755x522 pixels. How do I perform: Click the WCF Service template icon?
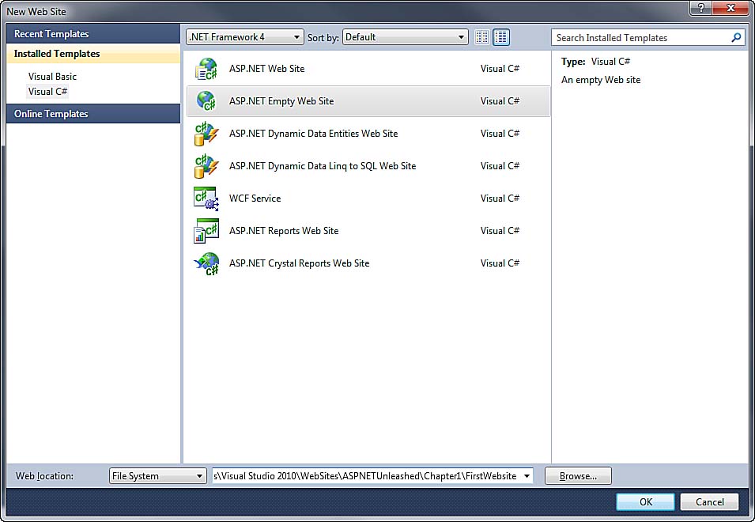point(206,199)
